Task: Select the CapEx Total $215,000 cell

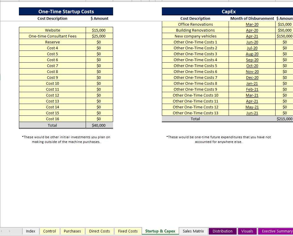Action: [x=284, y=119]
